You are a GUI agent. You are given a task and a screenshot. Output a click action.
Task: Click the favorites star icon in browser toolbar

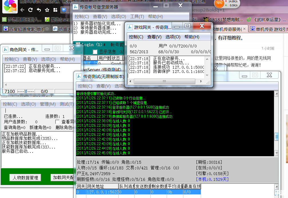pos(47,10)
